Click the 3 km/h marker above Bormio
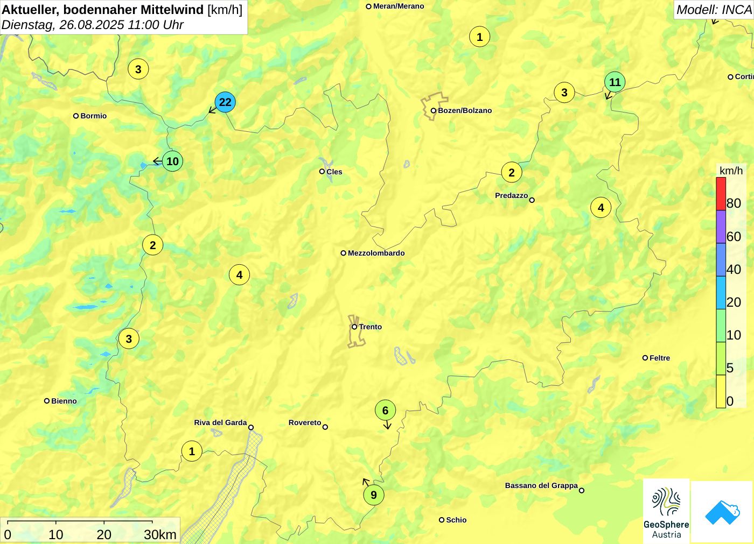Screen dimensions: 754x544 (138, 69)
